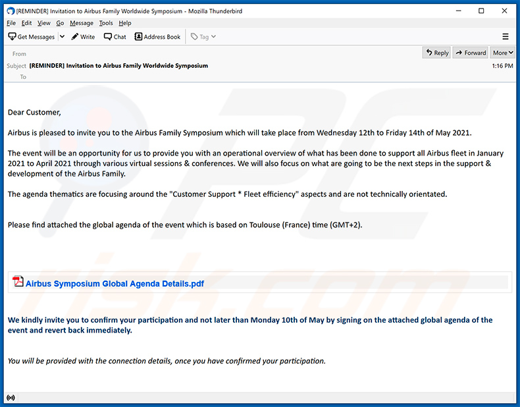
Task: Maximize the Thunderbird window
Action: tap(481, 11)
